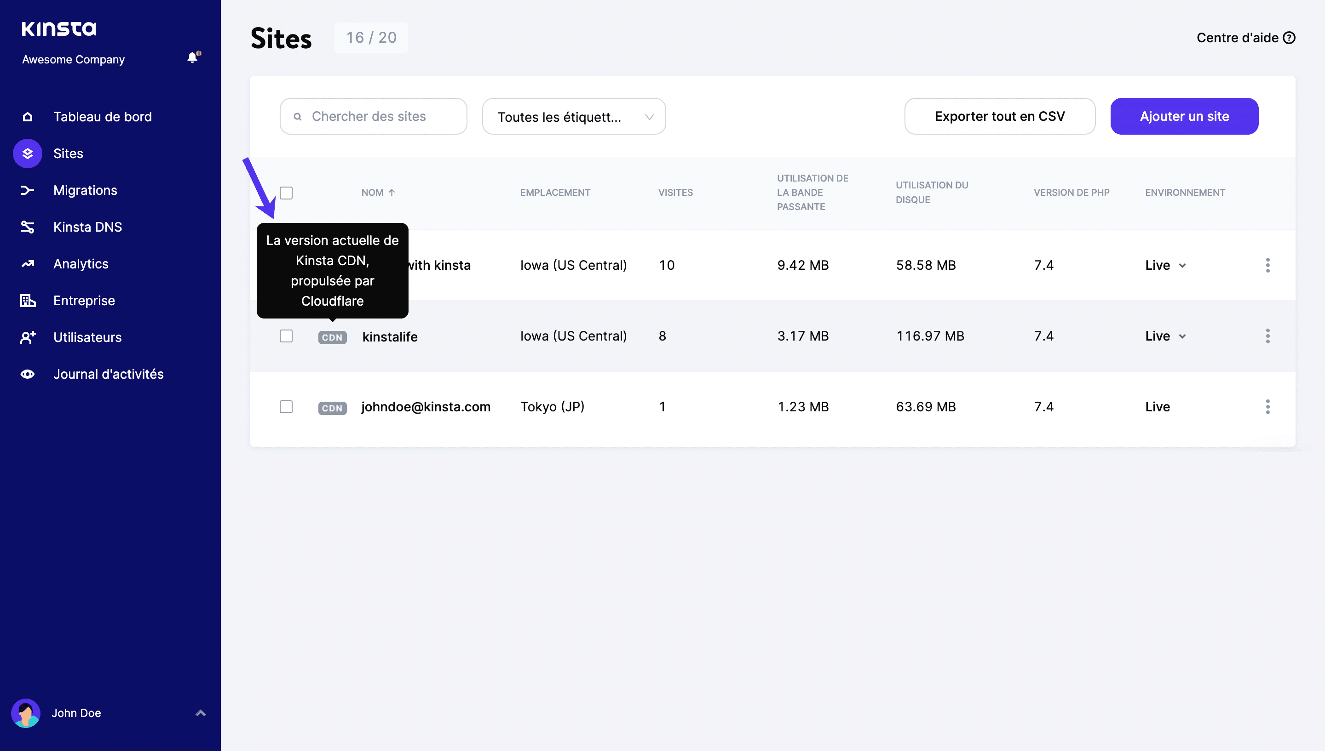The width and height of the screenshot is (1325, 751).
Task: Open the Centre d'aide help icon
Action: 1289,38
